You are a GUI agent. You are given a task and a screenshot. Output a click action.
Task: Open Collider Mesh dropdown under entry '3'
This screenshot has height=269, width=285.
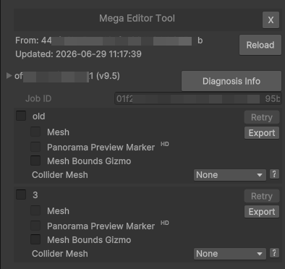[230, 254]
